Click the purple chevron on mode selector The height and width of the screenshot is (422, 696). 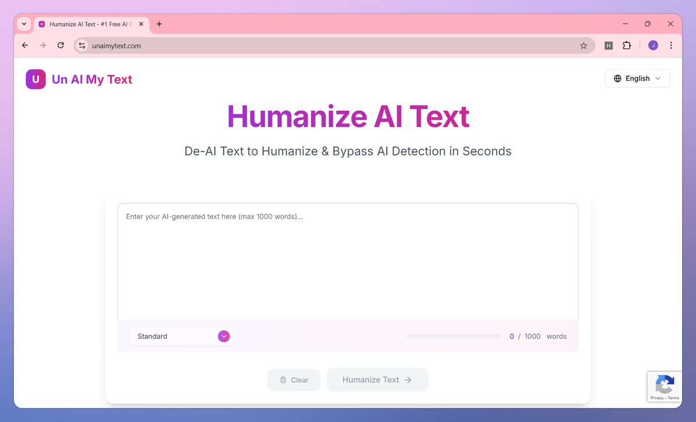click(x=224, y=336)
